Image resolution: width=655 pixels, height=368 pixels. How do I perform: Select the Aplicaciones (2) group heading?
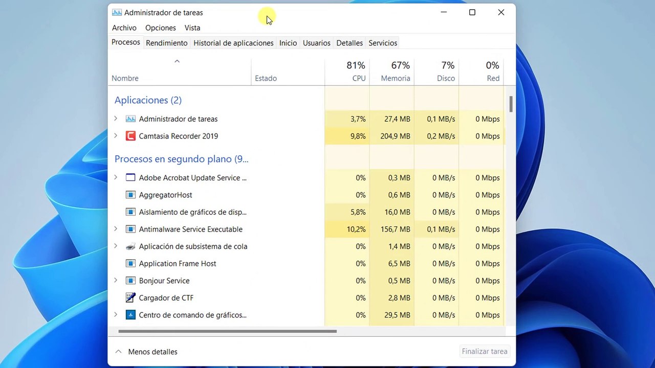(x=148, y=100)
